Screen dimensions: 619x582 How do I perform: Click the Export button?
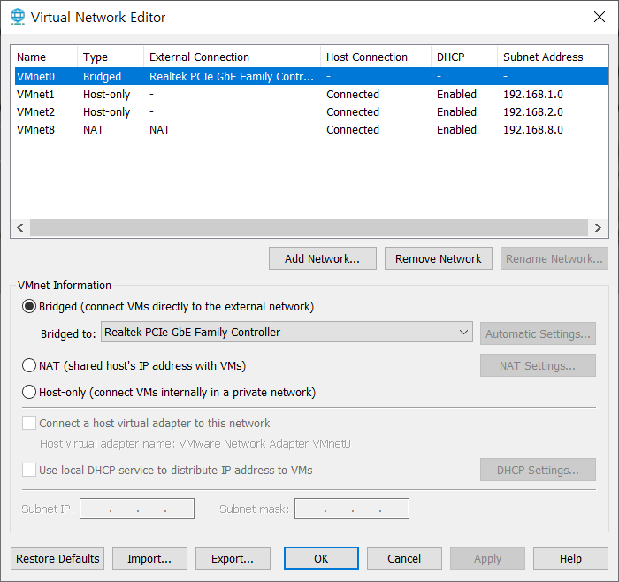click(233, 558)
